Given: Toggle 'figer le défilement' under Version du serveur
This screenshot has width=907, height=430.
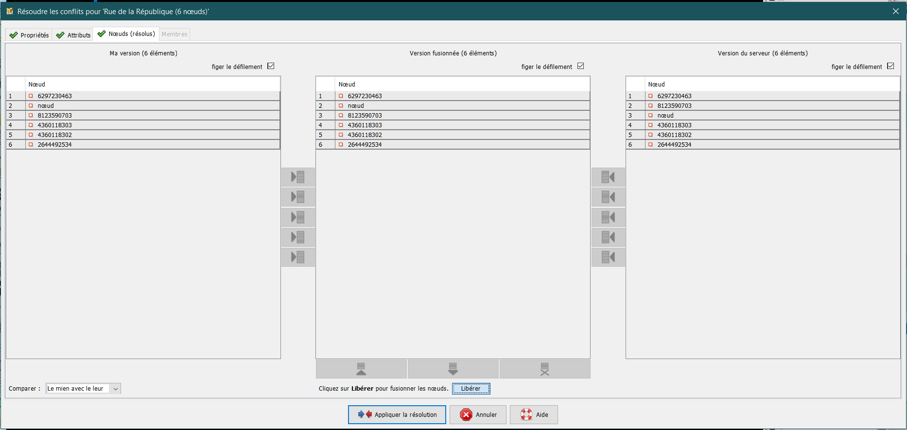Looking at the screenshot, I should 890,66.
